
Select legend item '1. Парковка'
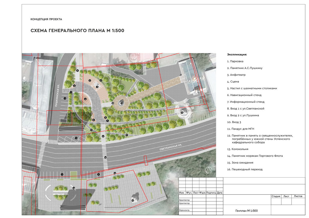coord(235,61)
